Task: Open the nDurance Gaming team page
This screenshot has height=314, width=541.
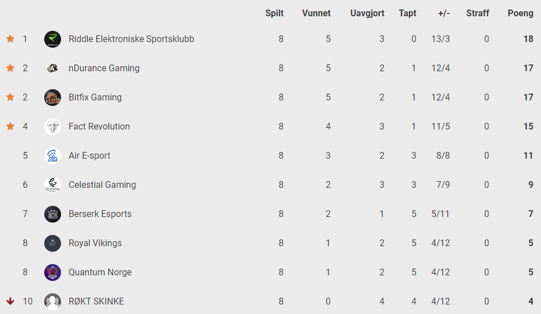Action: point(104,68)
